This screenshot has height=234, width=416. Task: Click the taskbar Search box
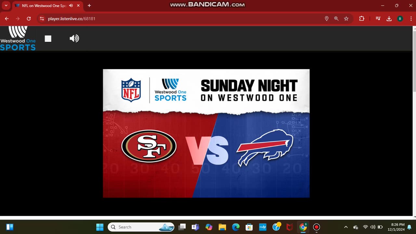click(x=141, y=227)
